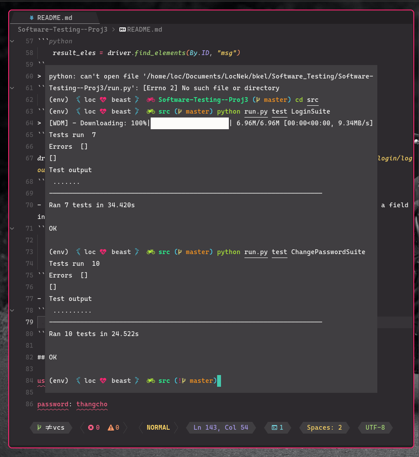Viewport: 419px width, 457px height.
Task: Select the README.md breadcrumb item
Action: pyautogui.click(x=145, y=29)
